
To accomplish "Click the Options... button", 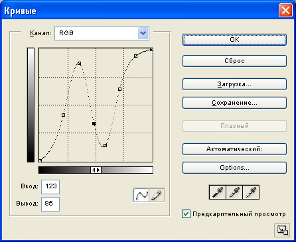I will (x=234, y=168).
